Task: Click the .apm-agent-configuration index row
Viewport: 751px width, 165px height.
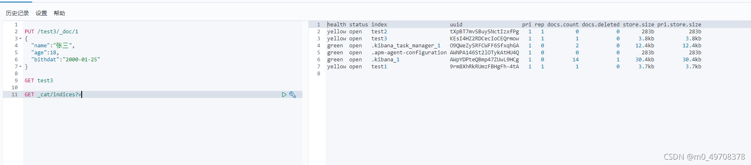Action: click(x=514, y=53)
